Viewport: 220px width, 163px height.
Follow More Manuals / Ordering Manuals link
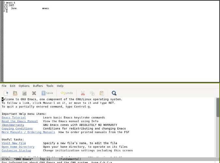[28, 132]
